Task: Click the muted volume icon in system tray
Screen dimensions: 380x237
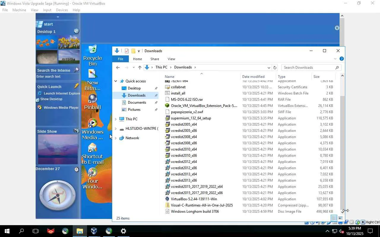Action: (342, 231)
